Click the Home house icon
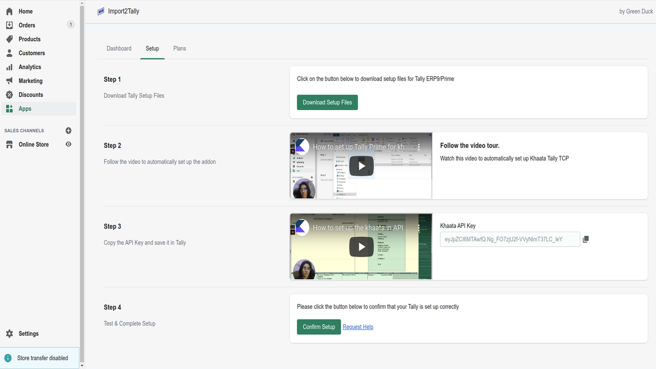 click(x=9, y=11)
